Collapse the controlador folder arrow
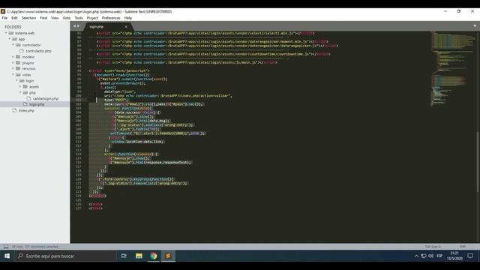The height and width of the screenshot is (270, 480). 13,45
